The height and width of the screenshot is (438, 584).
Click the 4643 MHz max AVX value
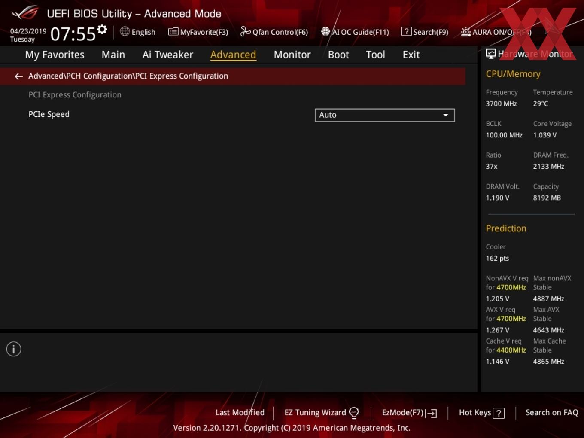(x=548, y=330)
